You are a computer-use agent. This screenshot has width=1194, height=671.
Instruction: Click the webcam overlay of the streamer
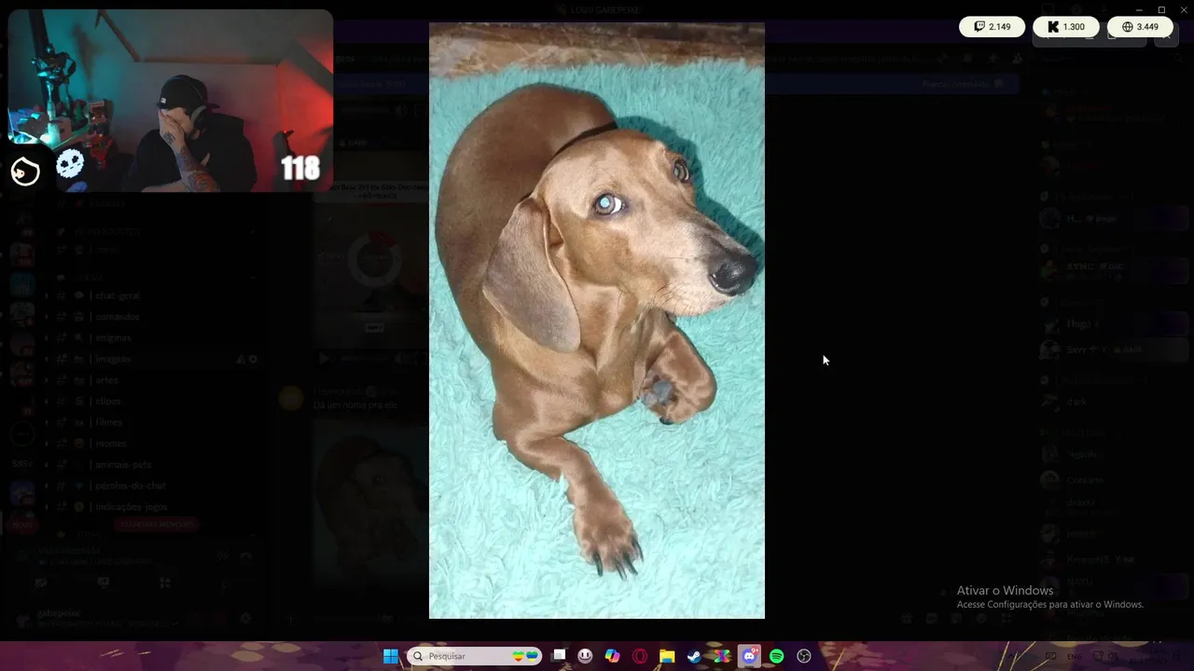pyautogui.click(x=171, y=101)
